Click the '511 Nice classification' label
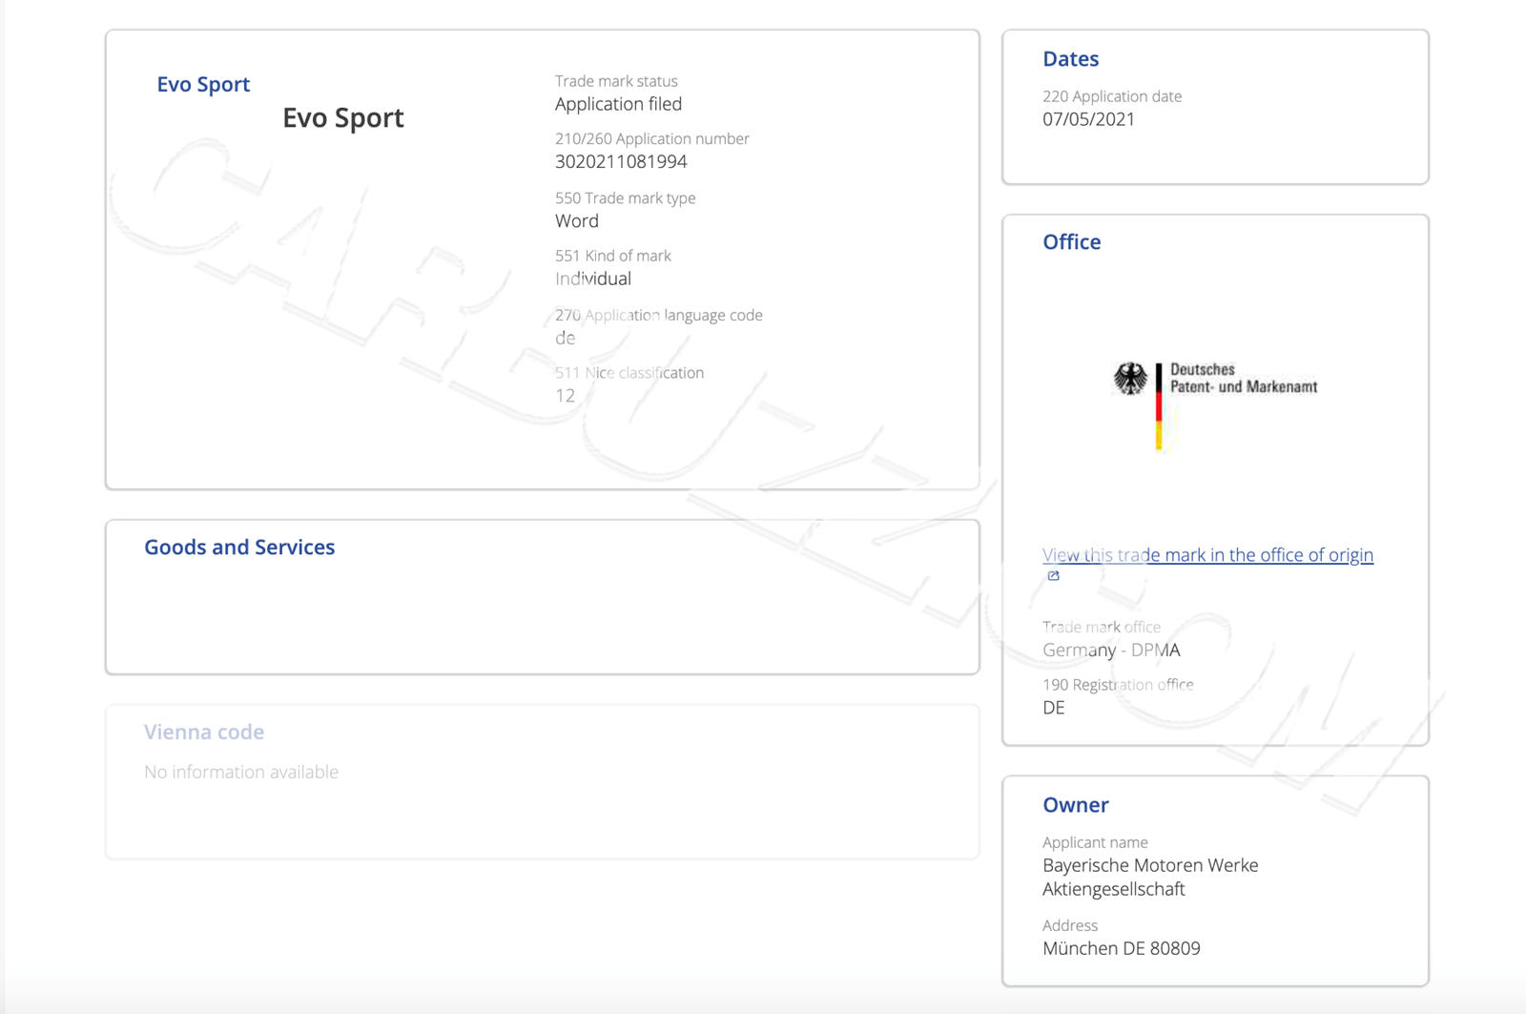Viewport: 1526px width, 1014px height. 629,373
